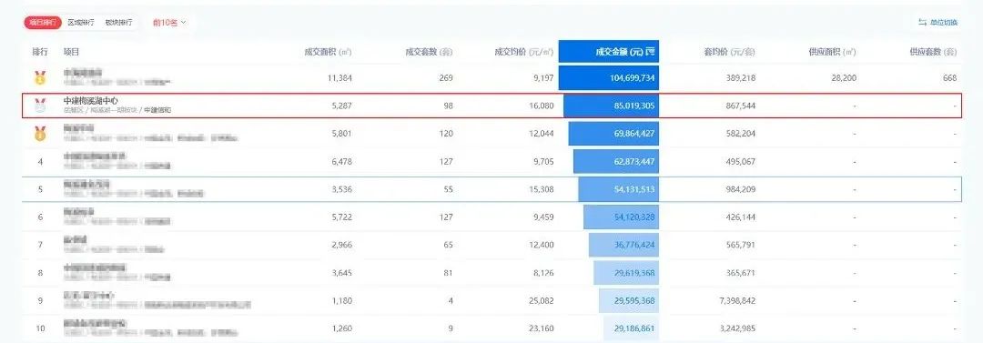Viewport: 983px width, 343px height.
Task: Click the sort icon in 成交金额 header
Action: (651, 52)
